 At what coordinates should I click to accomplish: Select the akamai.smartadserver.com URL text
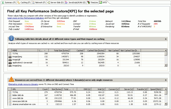[24, 104]
